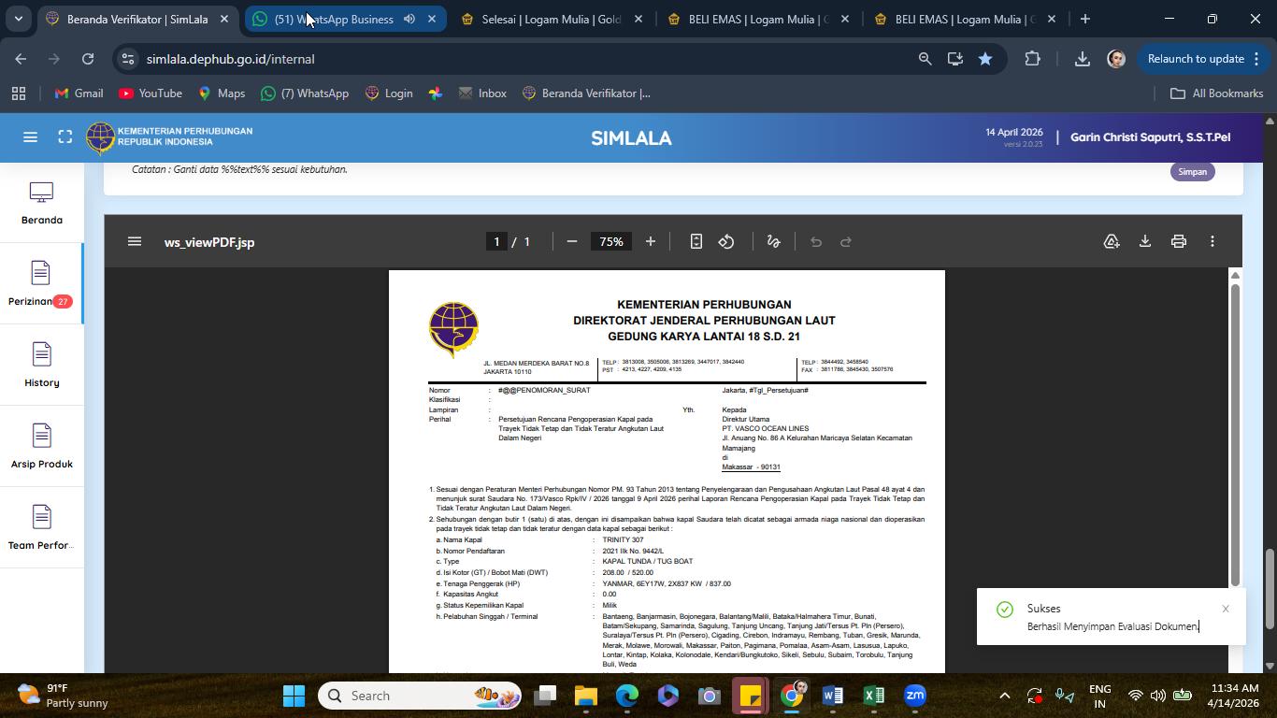Open Perizinan sidebar menu

tap(41, 284)
